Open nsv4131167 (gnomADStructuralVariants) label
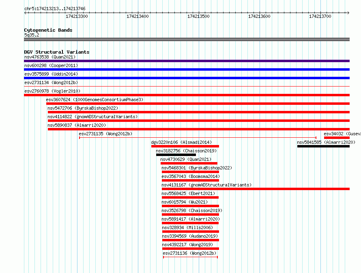This screenshot has height=273, width=361. coord(206,185)
